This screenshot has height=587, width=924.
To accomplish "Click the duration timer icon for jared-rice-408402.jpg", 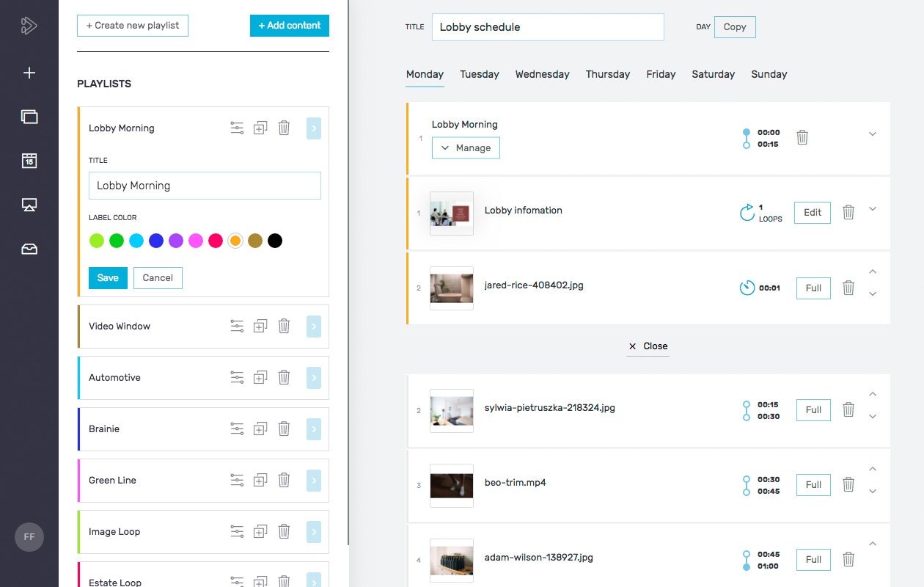I will click(x=747, y=288).
